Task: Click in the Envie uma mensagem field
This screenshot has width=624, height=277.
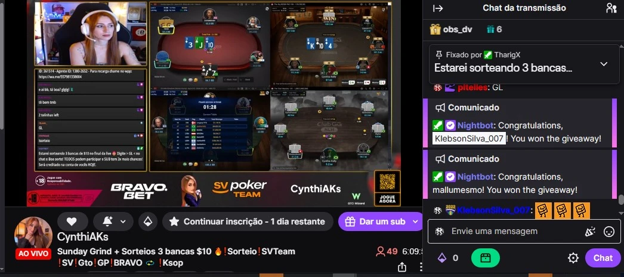Action: point(514,231)
